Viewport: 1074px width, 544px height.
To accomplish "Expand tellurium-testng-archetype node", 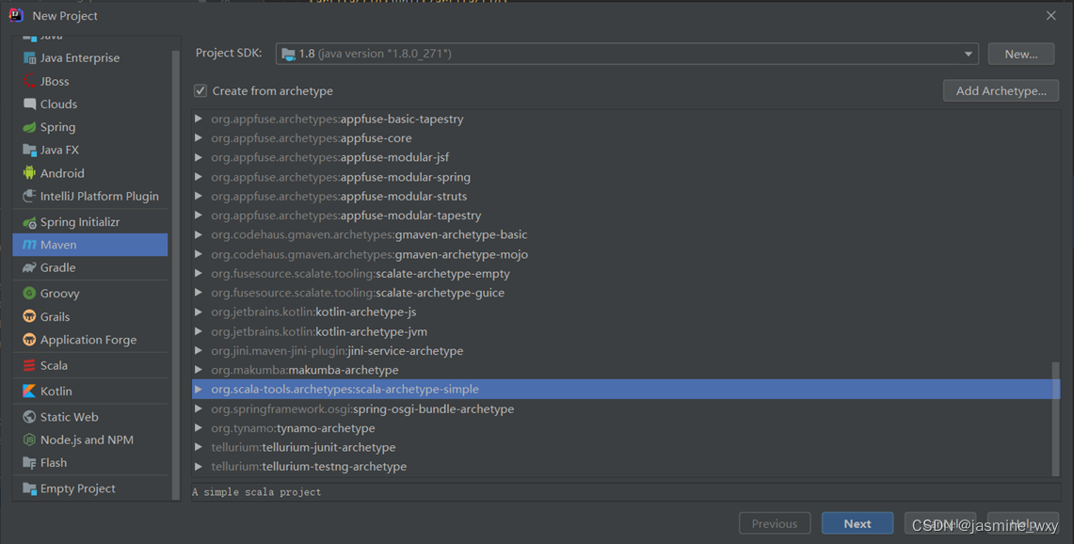I will click(x=199, y=466).
